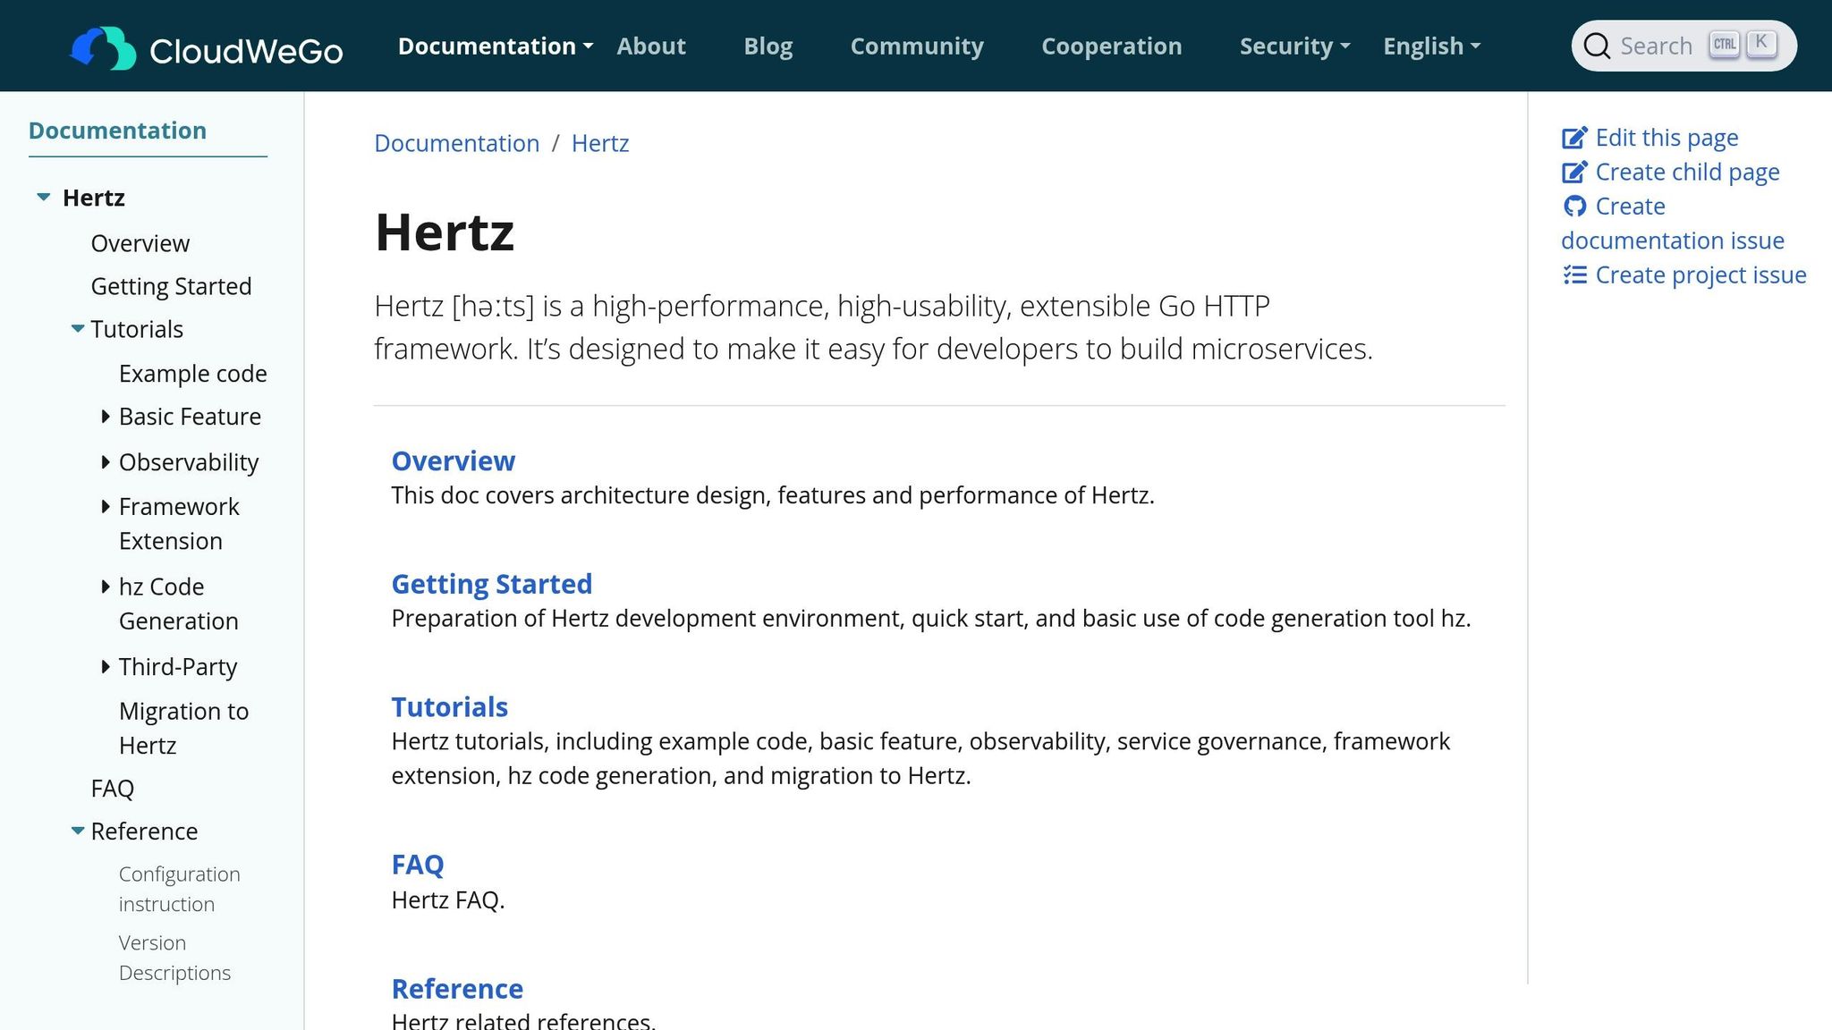
Task: Click the Hertz breadcrumb link
Action: click(600, 143)
